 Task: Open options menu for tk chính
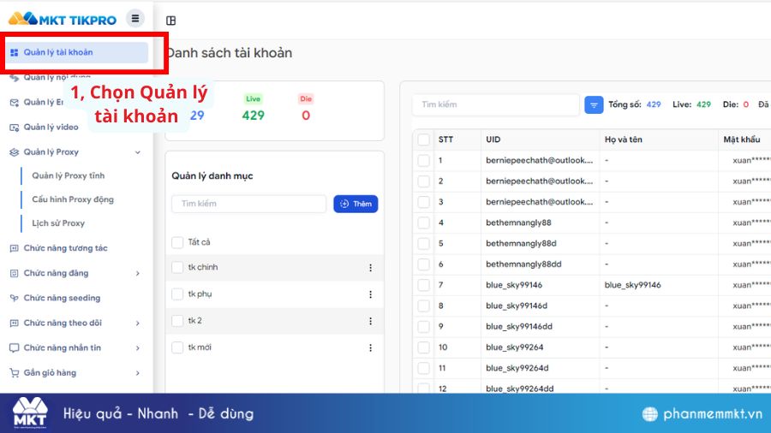pos(370,268)
